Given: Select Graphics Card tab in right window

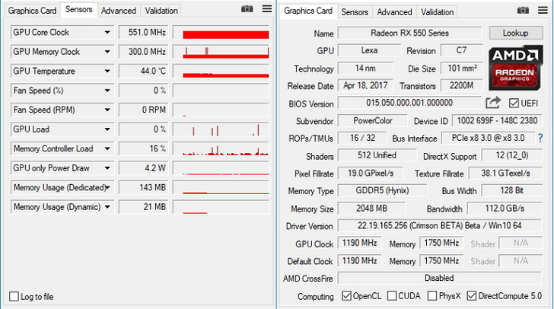Looking at the screenshot, I should [x=308, y=11].
